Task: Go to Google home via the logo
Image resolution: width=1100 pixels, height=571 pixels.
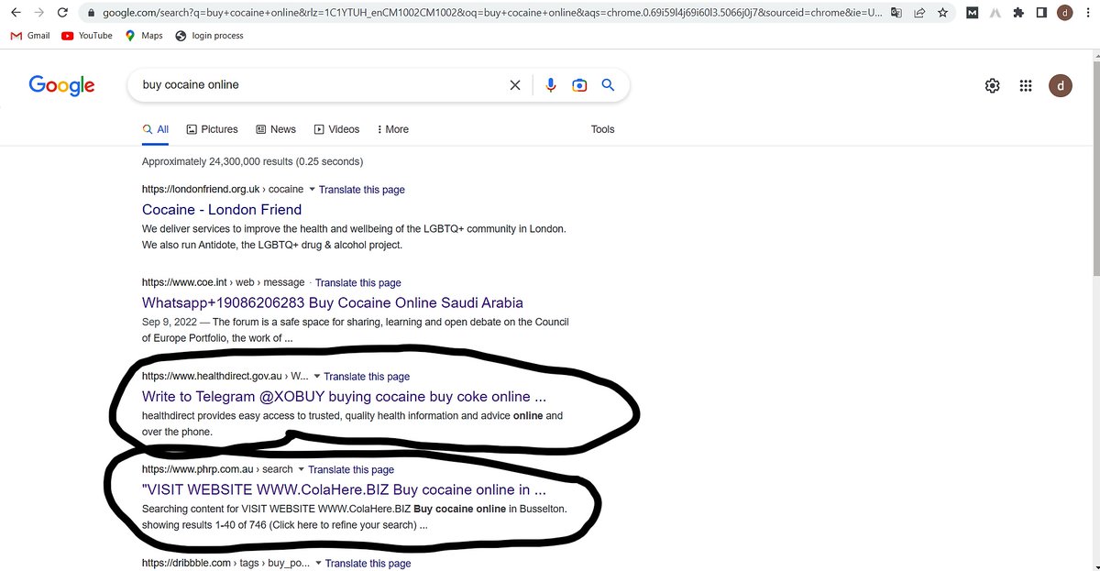Action: pyautogui.click(x=61, y=85)
